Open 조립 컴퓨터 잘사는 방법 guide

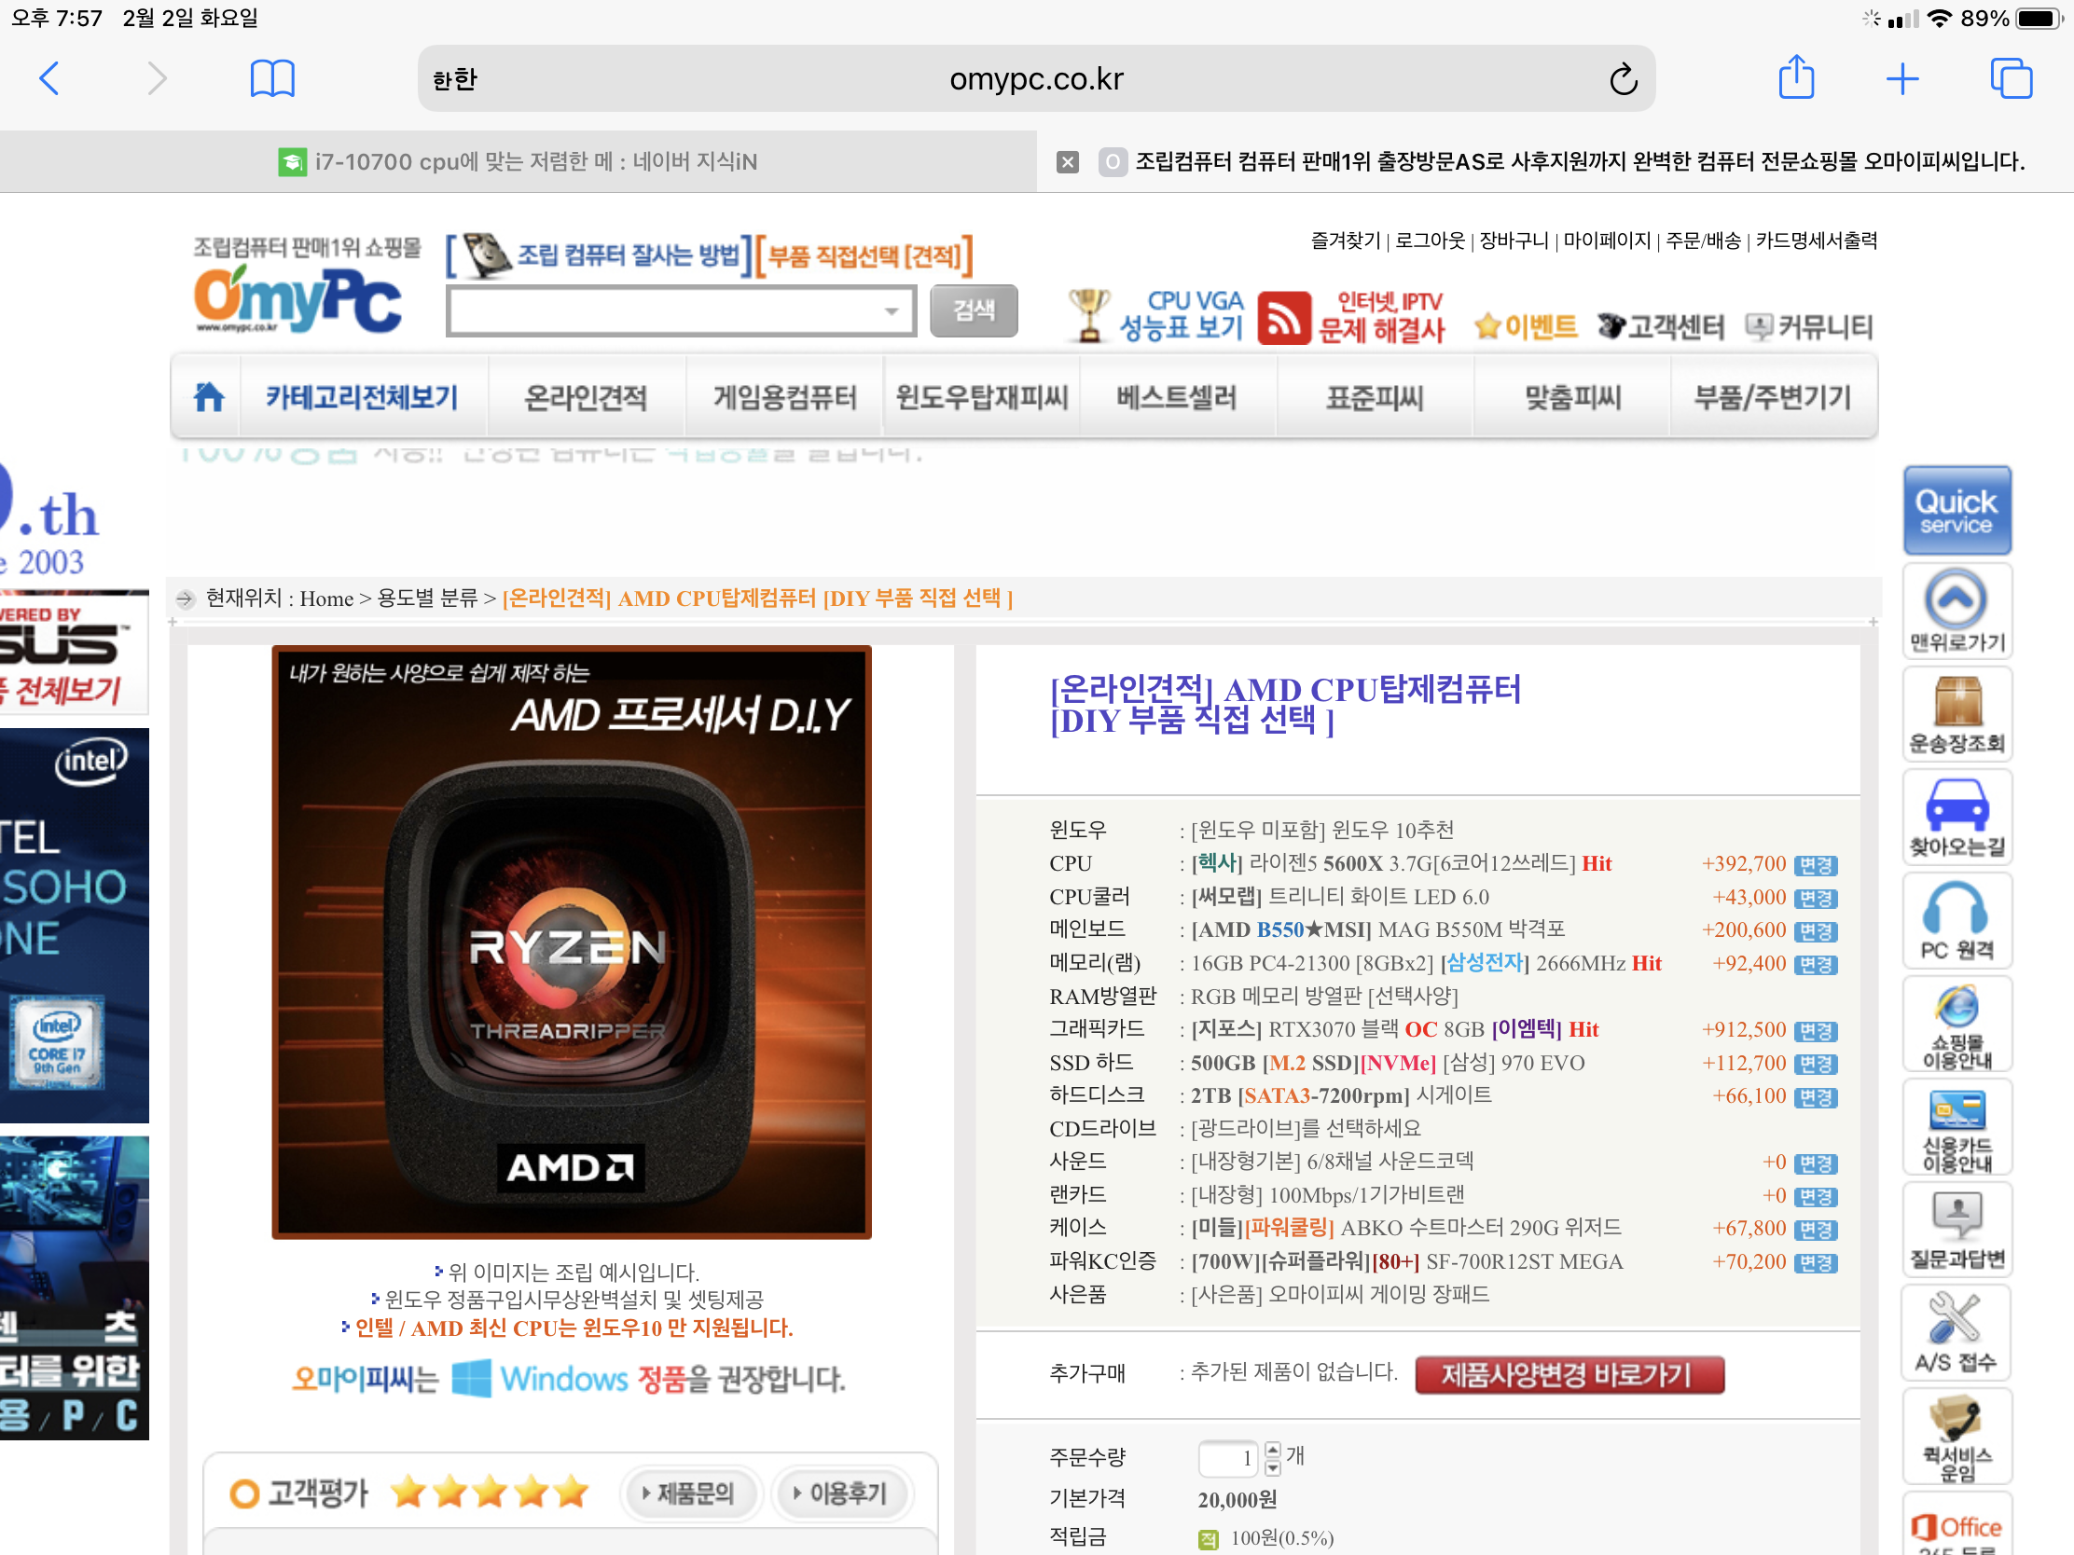tap(601, 255)
